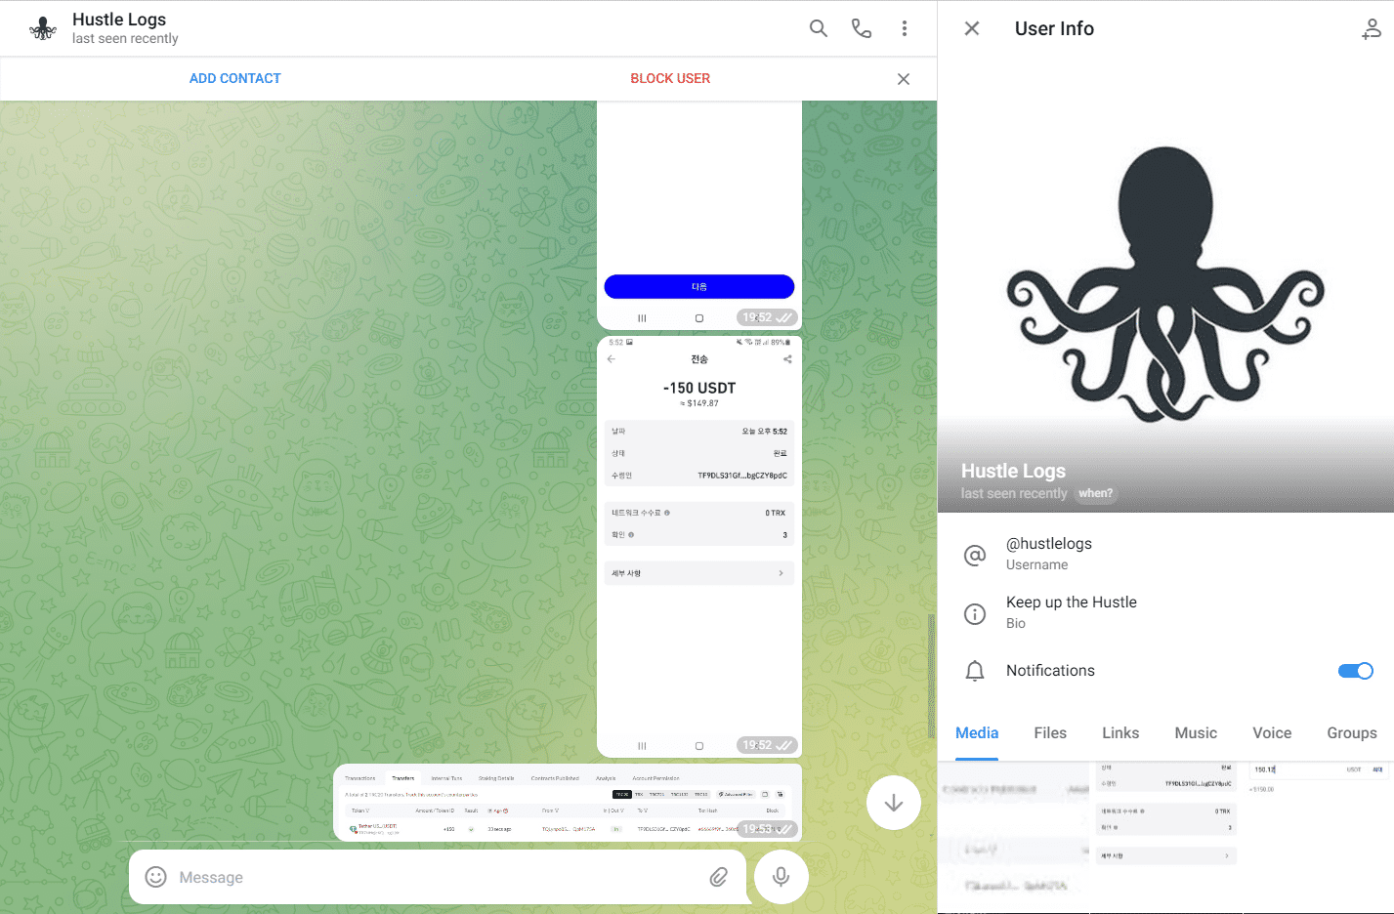Click the 'last seen recently' header status
Image resolution: width=1394 pixels, height=914 pixels.
click(x=125, y=39)
